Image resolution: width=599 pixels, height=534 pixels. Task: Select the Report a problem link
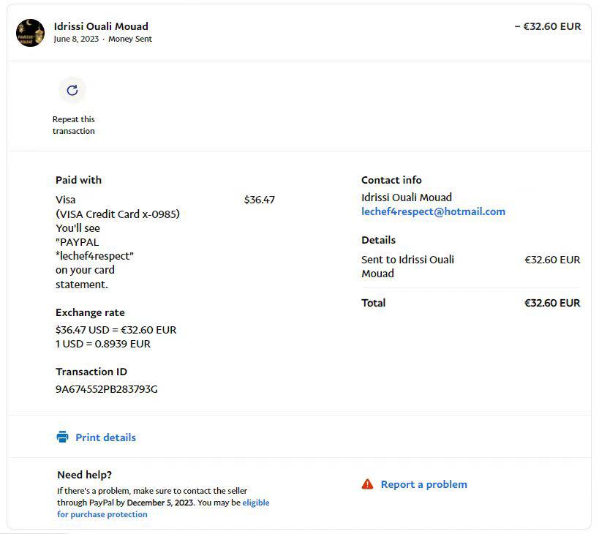(x=423, y=484)
